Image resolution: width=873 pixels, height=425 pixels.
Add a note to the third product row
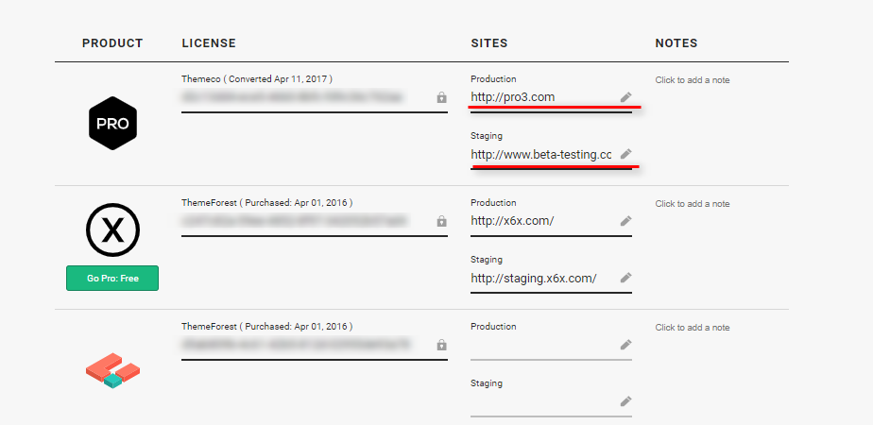[x=692, y=327]
